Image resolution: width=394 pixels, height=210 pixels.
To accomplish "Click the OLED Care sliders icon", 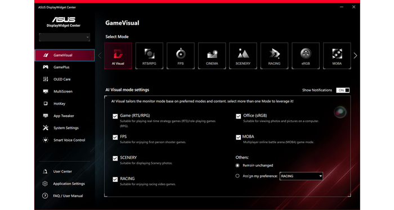I will tap(46, 79).
